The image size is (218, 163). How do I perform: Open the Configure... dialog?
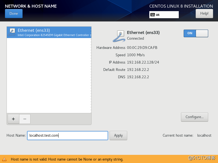(x=195, y=117)
